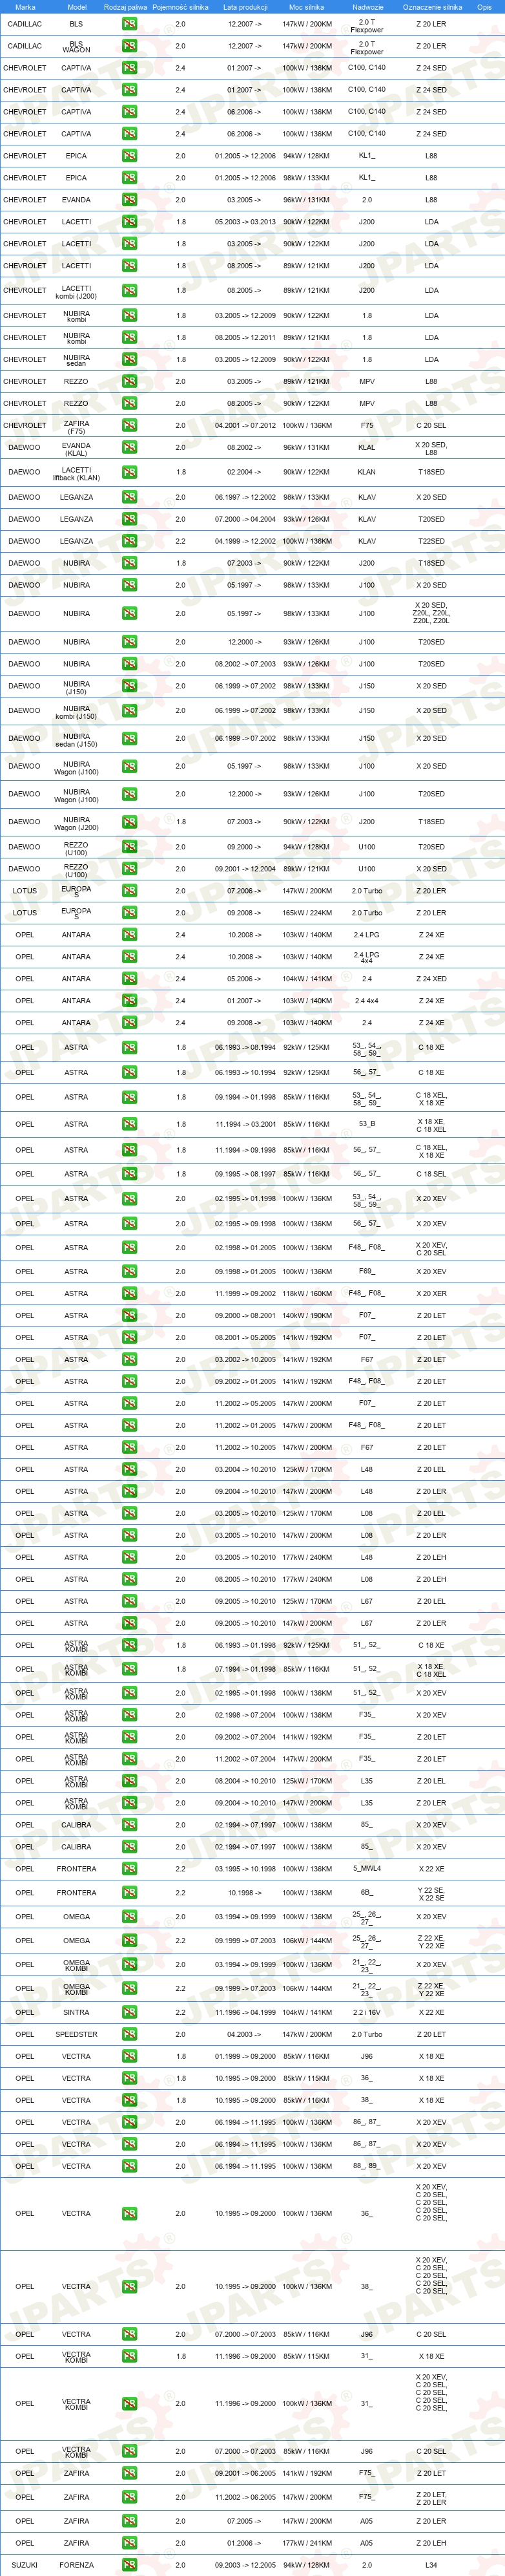
Task: Click the 'Nadwozie' column header
Action: point(367,7)
